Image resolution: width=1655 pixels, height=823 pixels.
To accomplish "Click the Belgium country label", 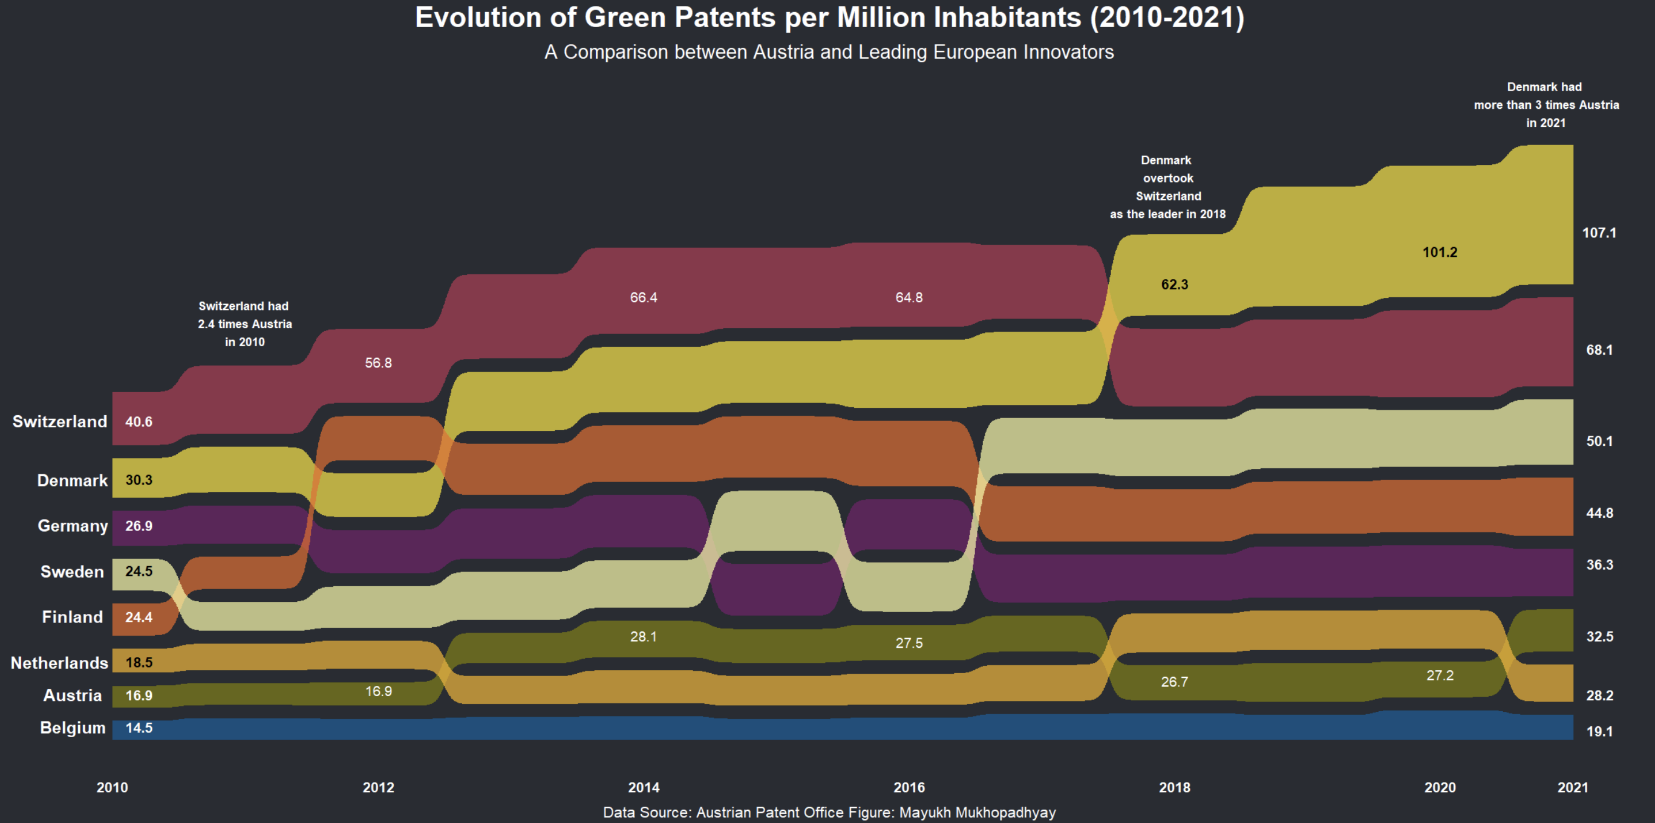I will click(73, 728).
